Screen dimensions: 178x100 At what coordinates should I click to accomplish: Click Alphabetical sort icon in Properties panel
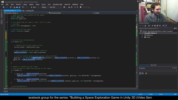tap(143, 73)
